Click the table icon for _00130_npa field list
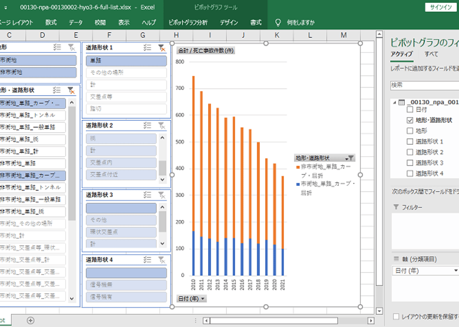 (401, 102)
